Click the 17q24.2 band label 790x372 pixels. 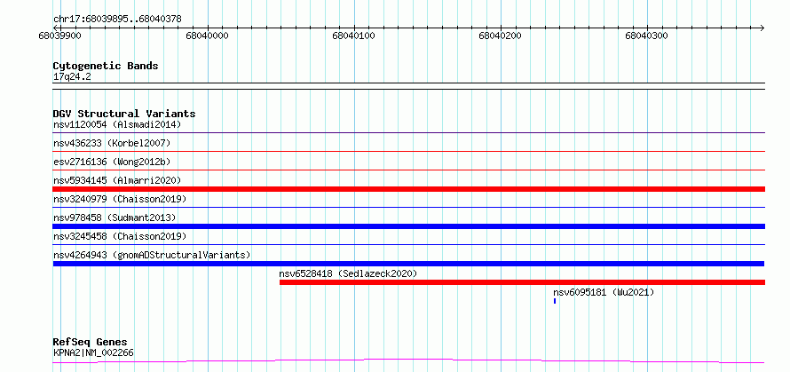pyautogui.click(x=72, y=77)
